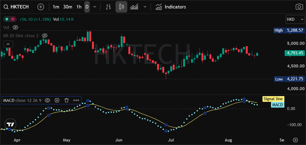Image resolution: width=306 pixels, height=145 pixels.
Task: Click the Jul label on time axis
Action: click(x=171, y=140)
